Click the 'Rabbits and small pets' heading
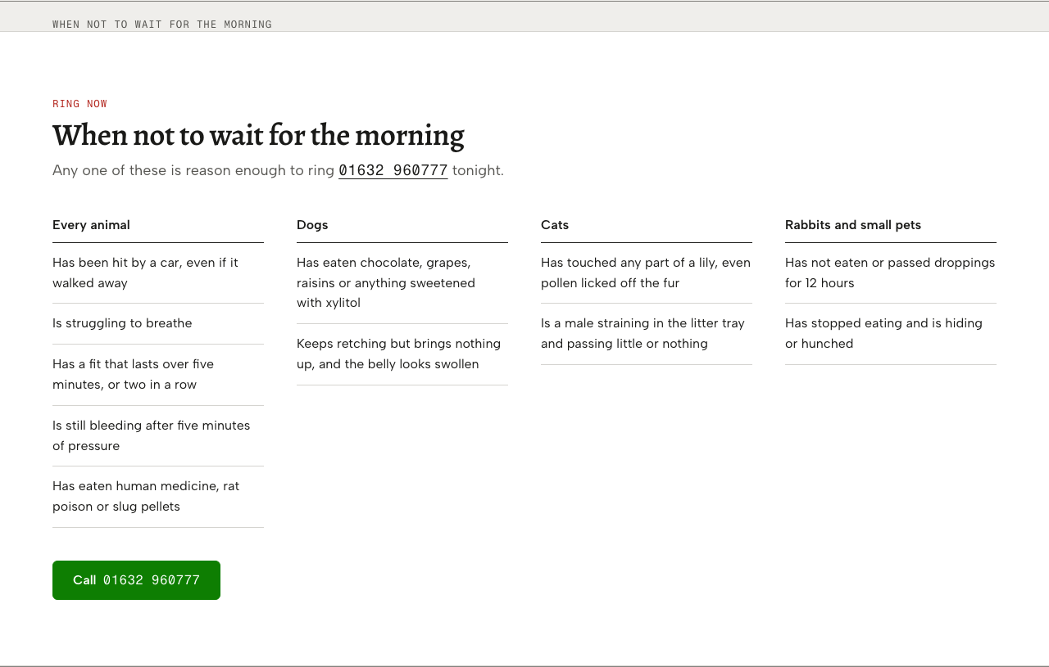 pos(853,225)
